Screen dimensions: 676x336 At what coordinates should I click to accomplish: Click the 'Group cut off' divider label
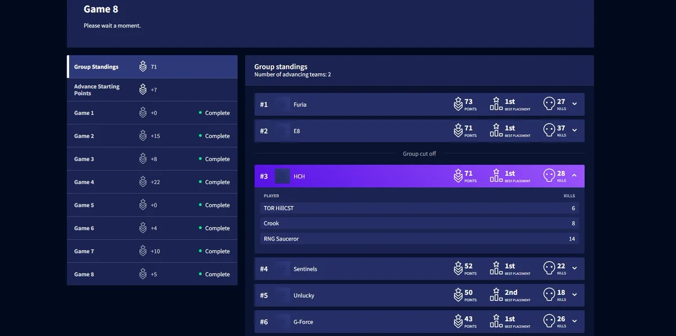coord(419,153)
